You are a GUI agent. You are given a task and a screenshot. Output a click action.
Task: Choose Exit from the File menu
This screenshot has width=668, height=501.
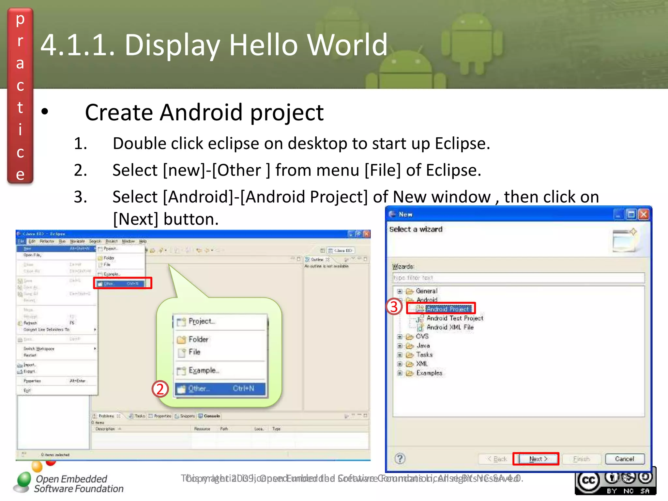(57, 390)
